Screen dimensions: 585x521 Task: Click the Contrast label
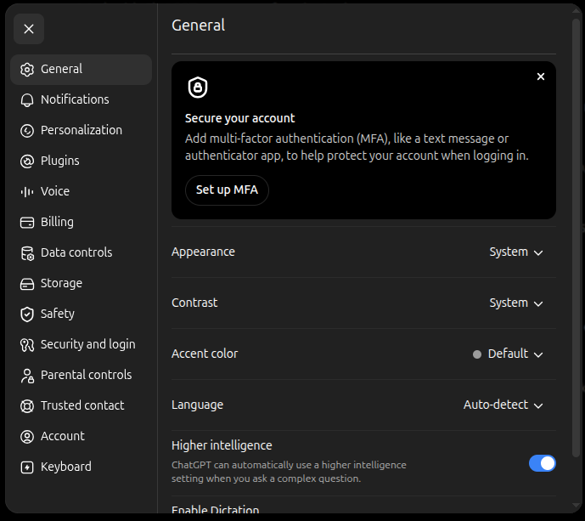(194, 303)
